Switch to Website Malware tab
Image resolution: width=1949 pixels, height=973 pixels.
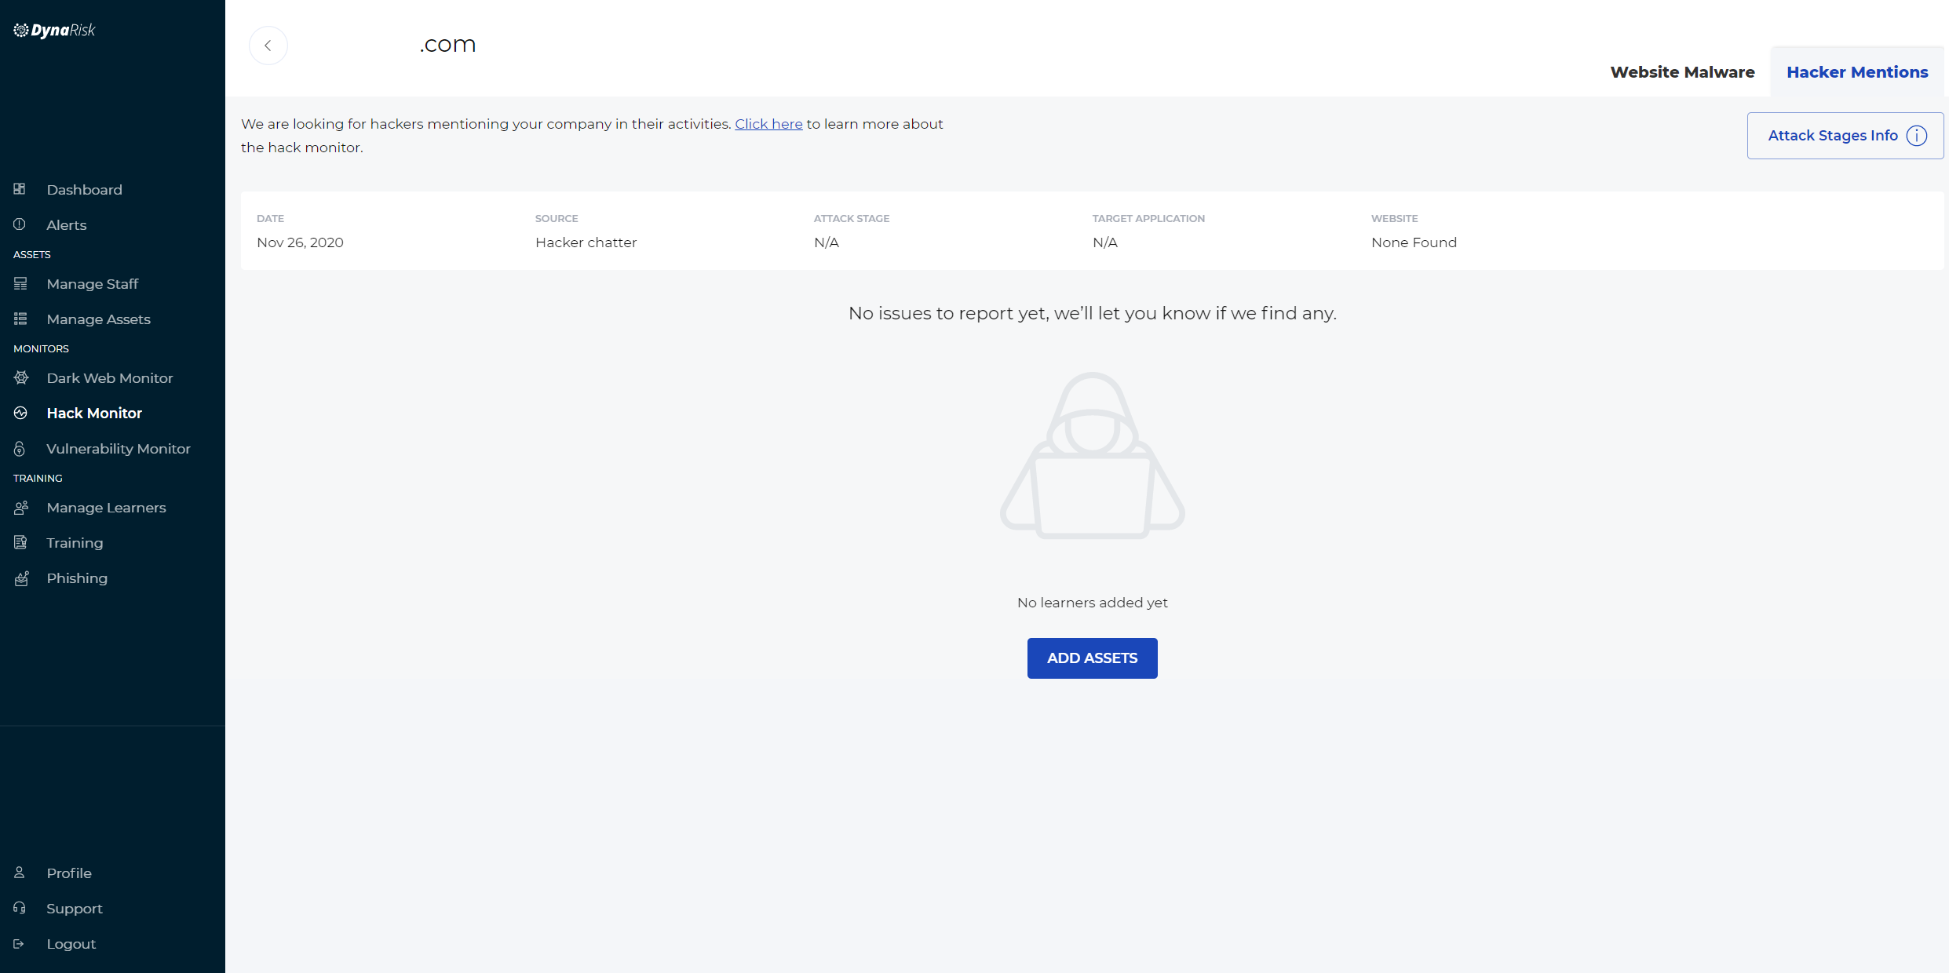(1681, 72)
